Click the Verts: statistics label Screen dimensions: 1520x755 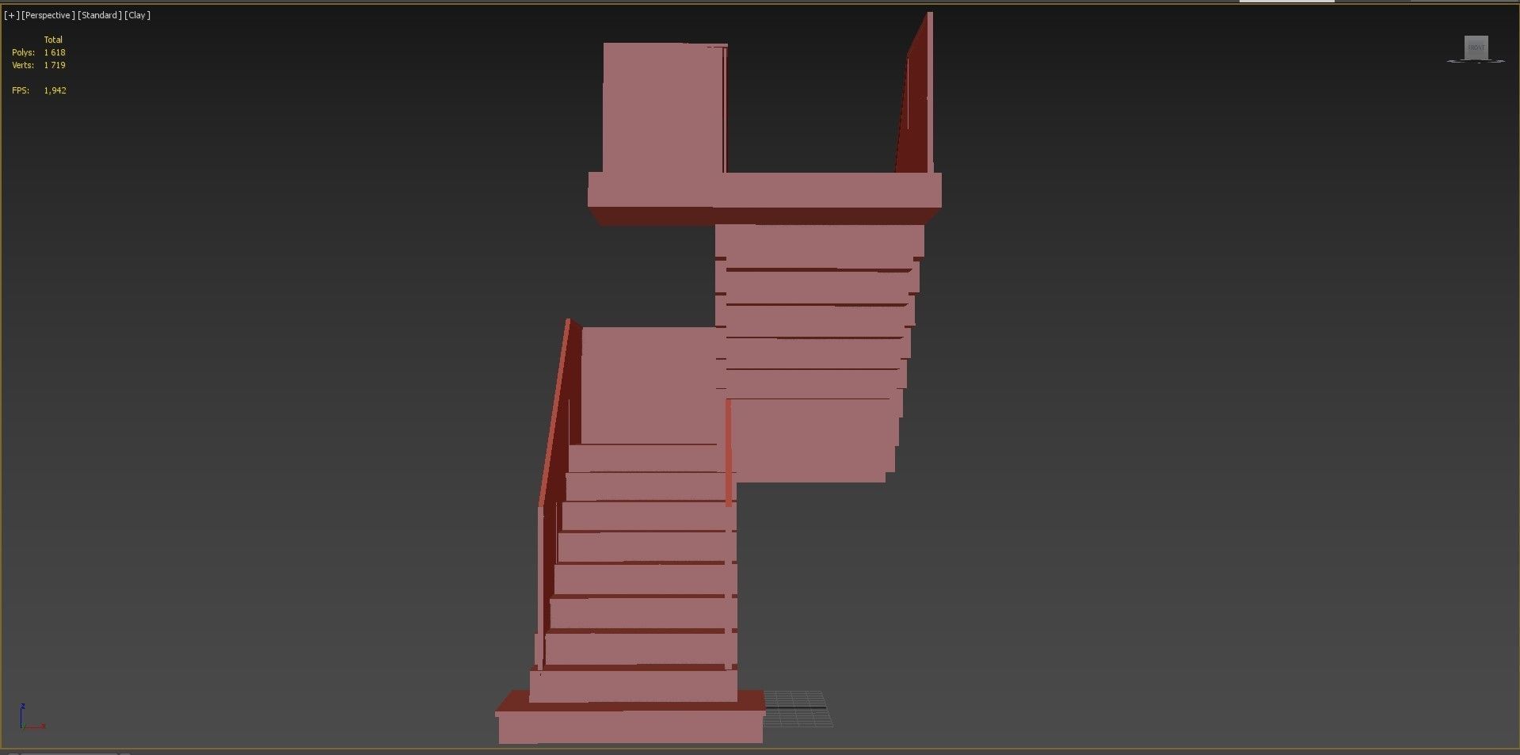click(23, 65)
